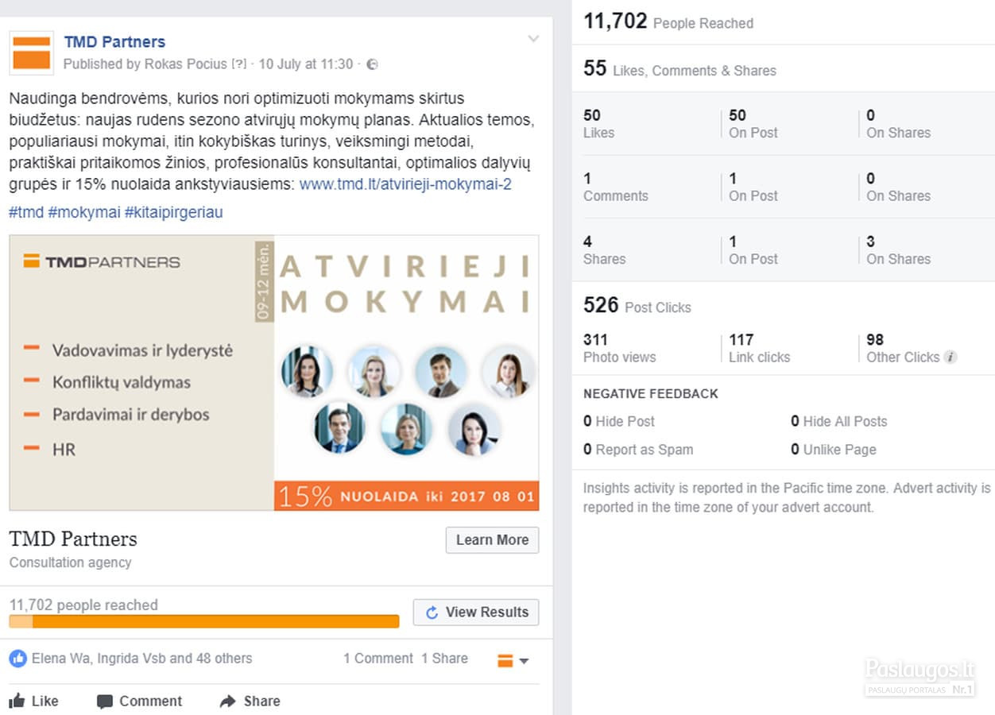Image resolution: width=995 pixels, height=715 pixels.
Task: Open the page identity selector dropdown
Action: 513,660
